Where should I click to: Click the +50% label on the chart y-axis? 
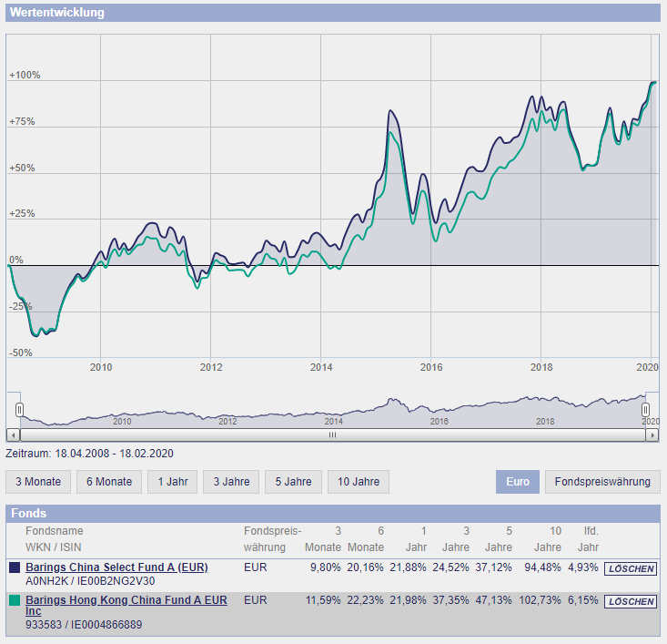pos(22,168)
